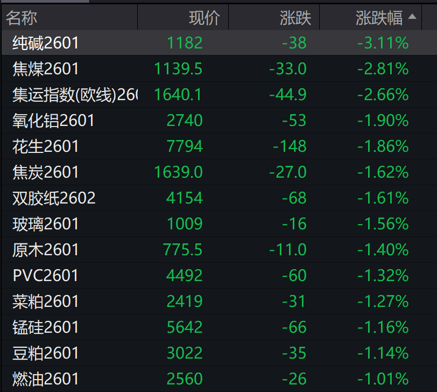Screen dimensions: 437x392
Task: Select the 锰硅2601 contract name
Action: coord(46,327)
